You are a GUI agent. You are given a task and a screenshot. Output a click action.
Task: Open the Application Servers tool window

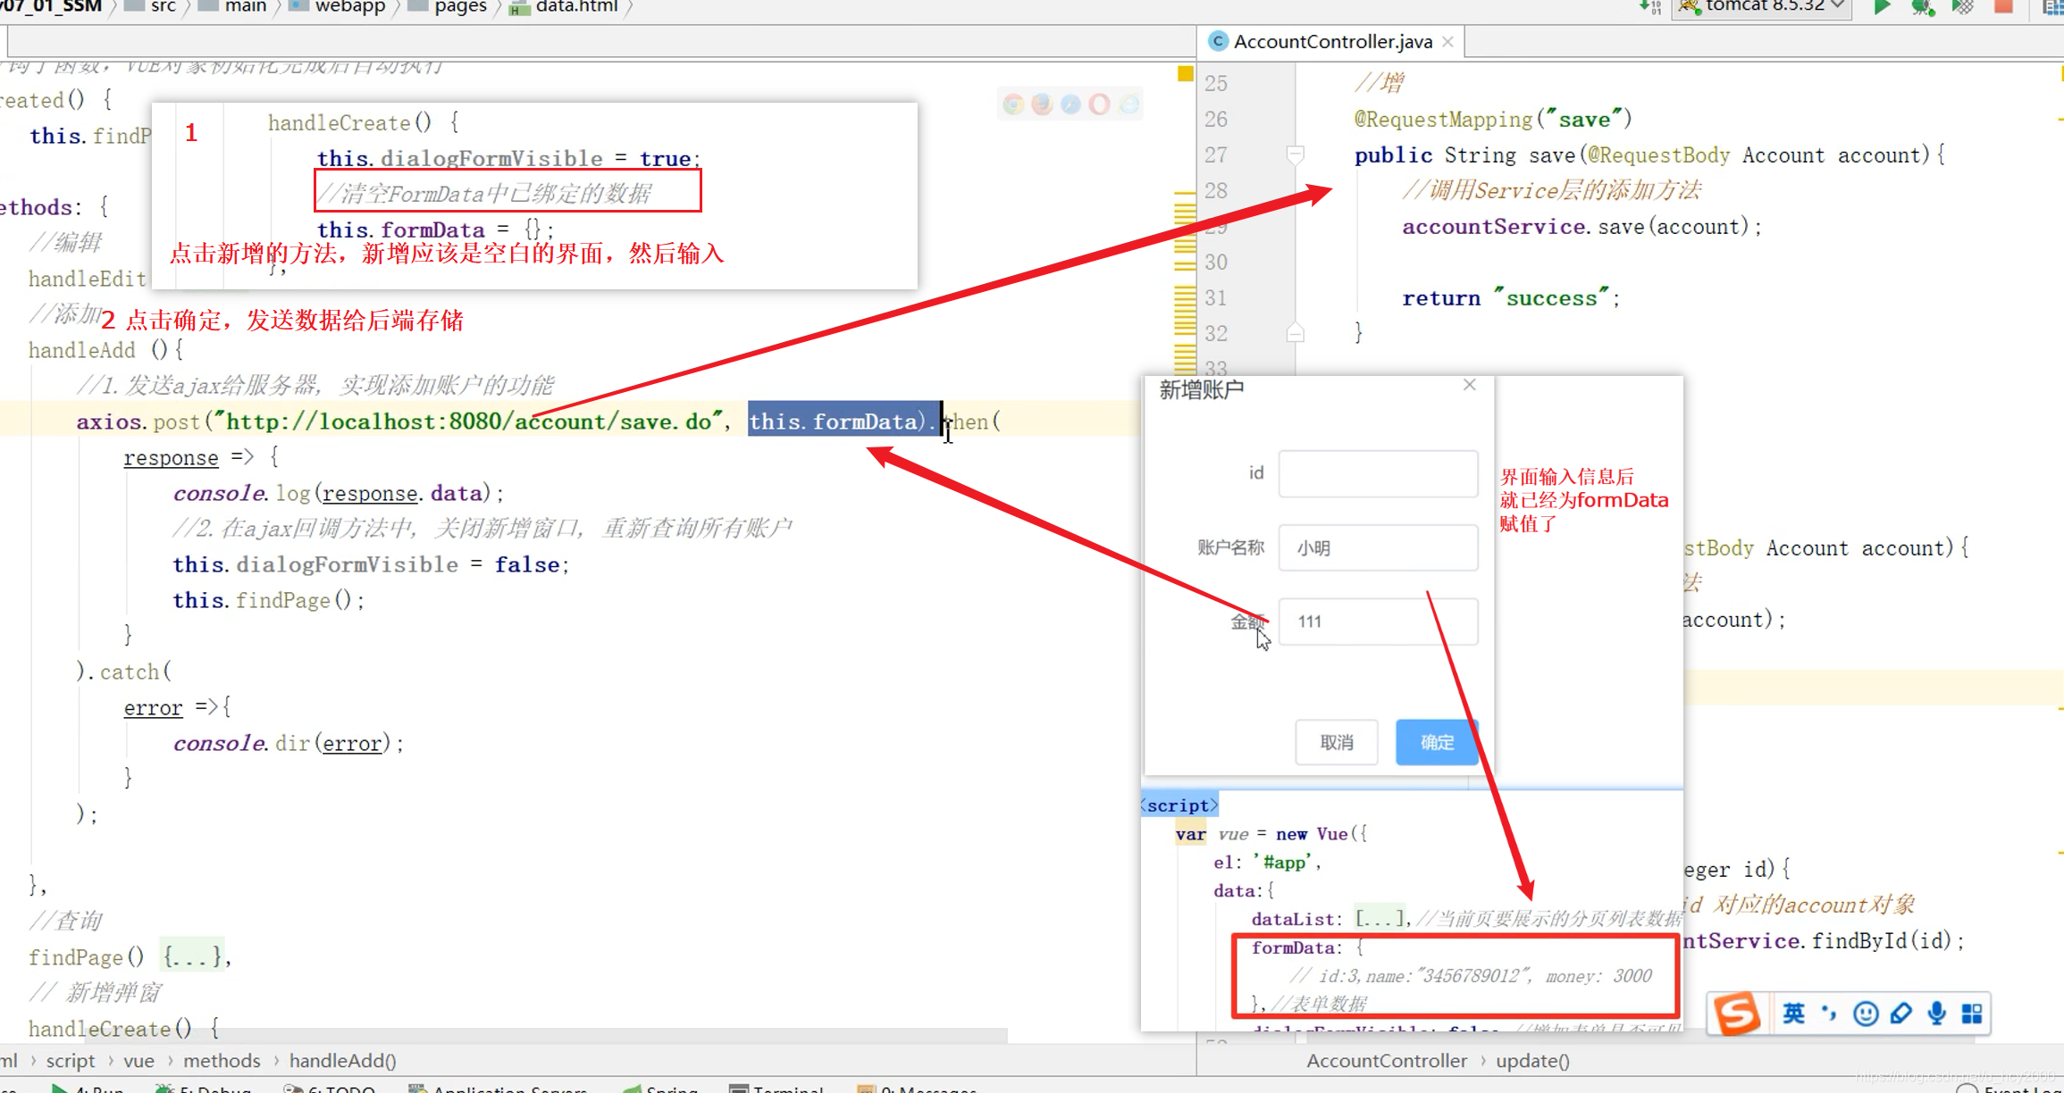click(499, 1089)
